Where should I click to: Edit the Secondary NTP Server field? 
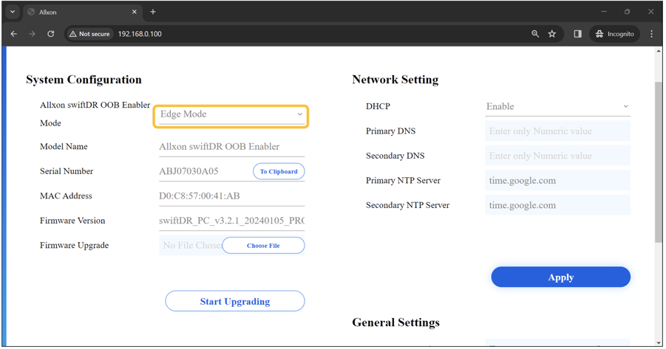[557, 205]
